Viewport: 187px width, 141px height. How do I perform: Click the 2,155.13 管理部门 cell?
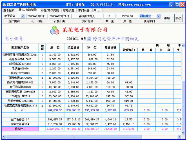tap(129, 124)
